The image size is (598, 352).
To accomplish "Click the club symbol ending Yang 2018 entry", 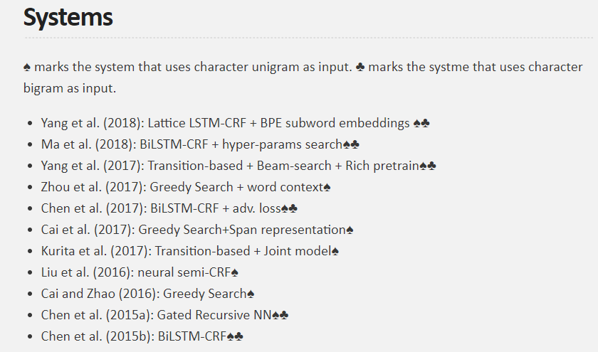I will pyautogui.click(x=425, y=123).
